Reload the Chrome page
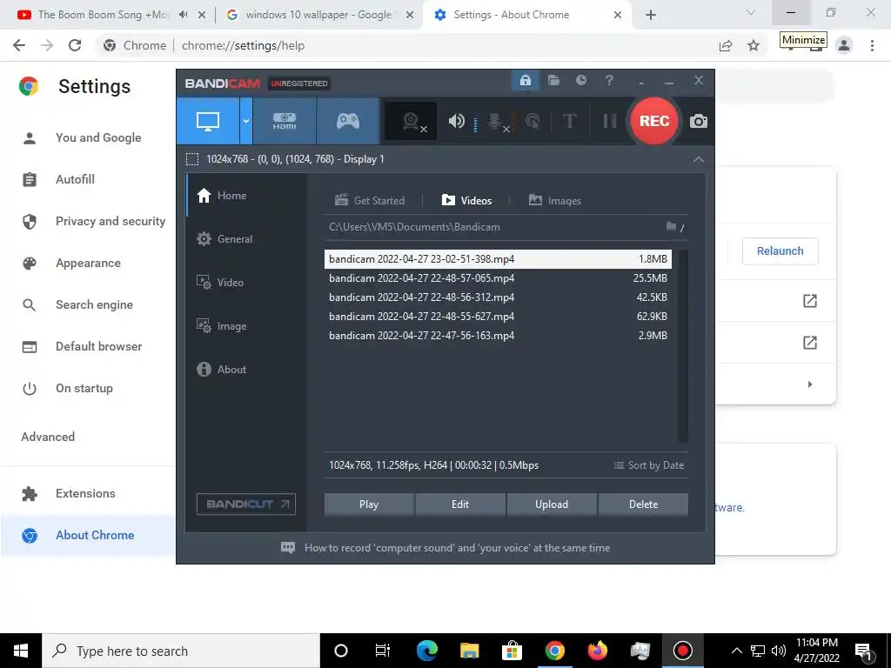Image resolution: width=891 pixels, height=668 pixels. pyautogui.click(x=75, y=45)
